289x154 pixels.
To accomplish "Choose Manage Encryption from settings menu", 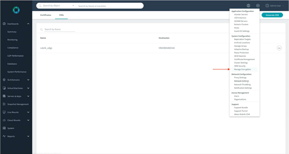I will coord(242,69).
